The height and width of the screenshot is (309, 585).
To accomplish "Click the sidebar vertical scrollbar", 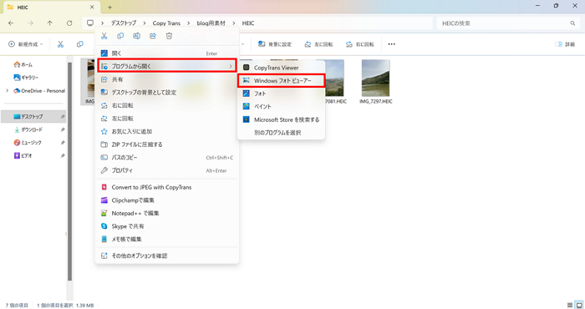I will 69,171.
